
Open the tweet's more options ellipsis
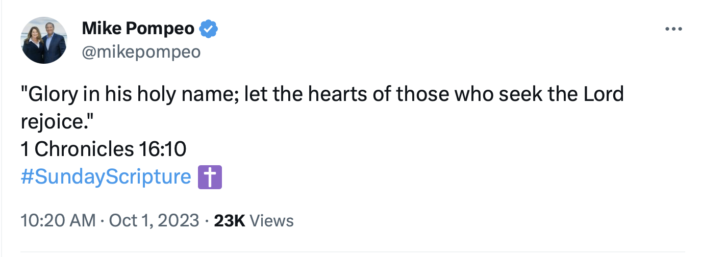(673, 30)
